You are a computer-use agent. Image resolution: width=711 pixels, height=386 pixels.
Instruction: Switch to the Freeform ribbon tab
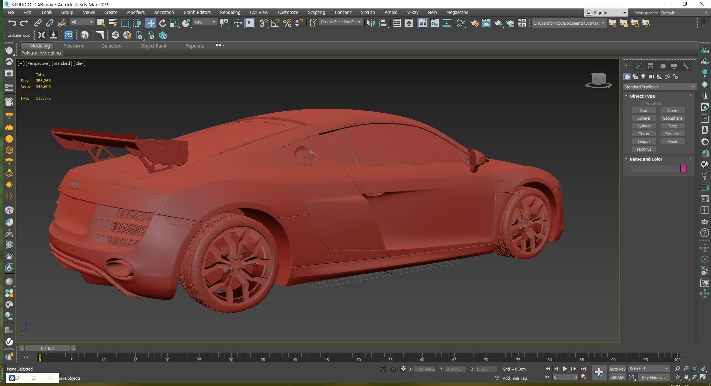[73, 46]
